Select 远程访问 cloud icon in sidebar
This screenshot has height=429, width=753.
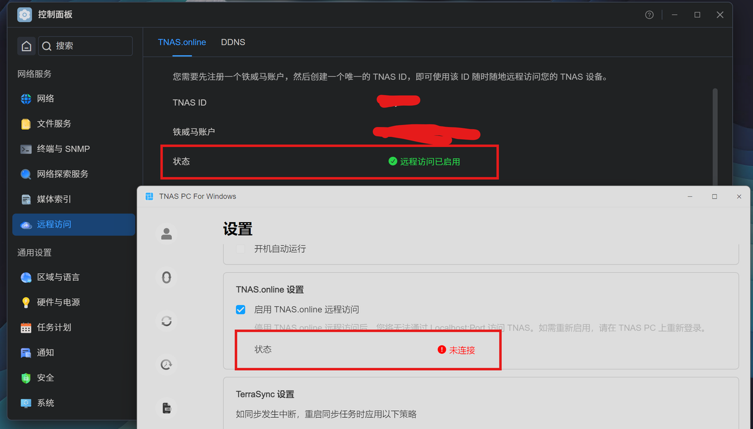point(26,225)
